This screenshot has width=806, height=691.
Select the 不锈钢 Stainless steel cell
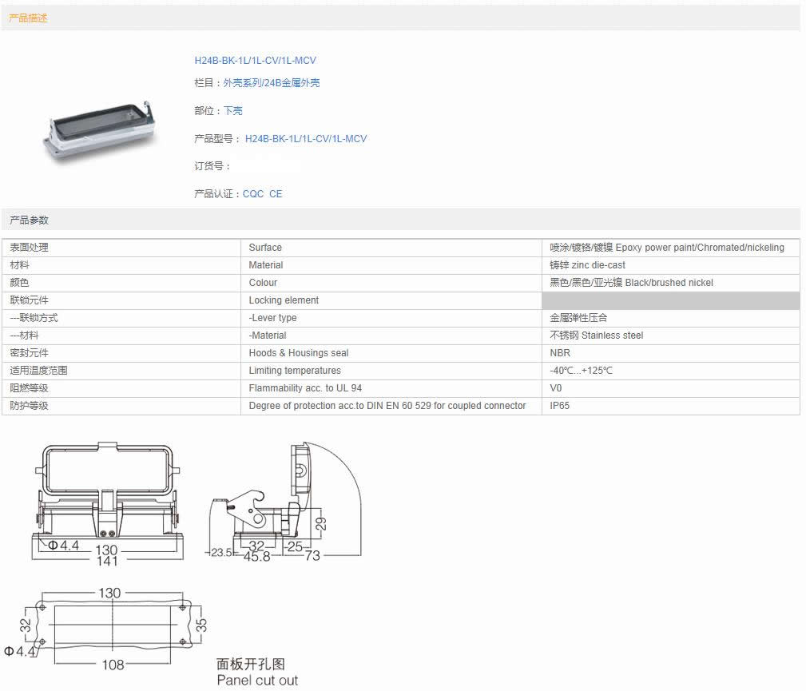pos(596,336)
